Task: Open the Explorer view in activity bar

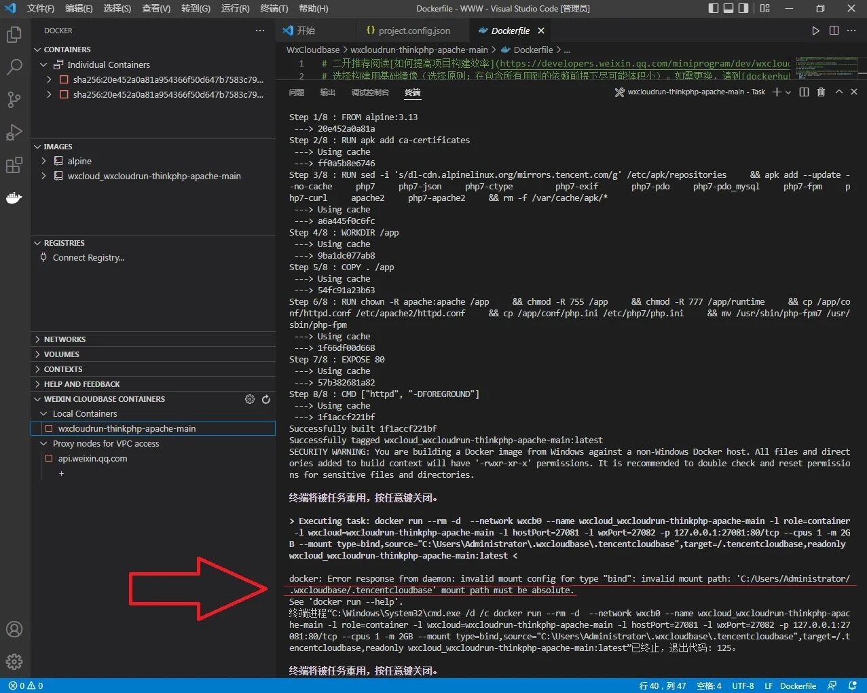Action: tap(14, 35)
